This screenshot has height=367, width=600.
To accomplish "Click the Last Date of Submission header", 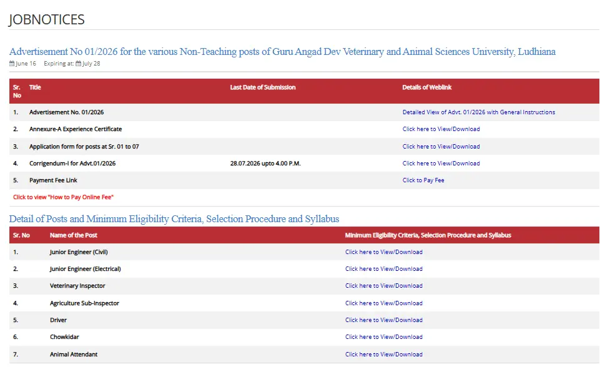I will tap(263, 87).
